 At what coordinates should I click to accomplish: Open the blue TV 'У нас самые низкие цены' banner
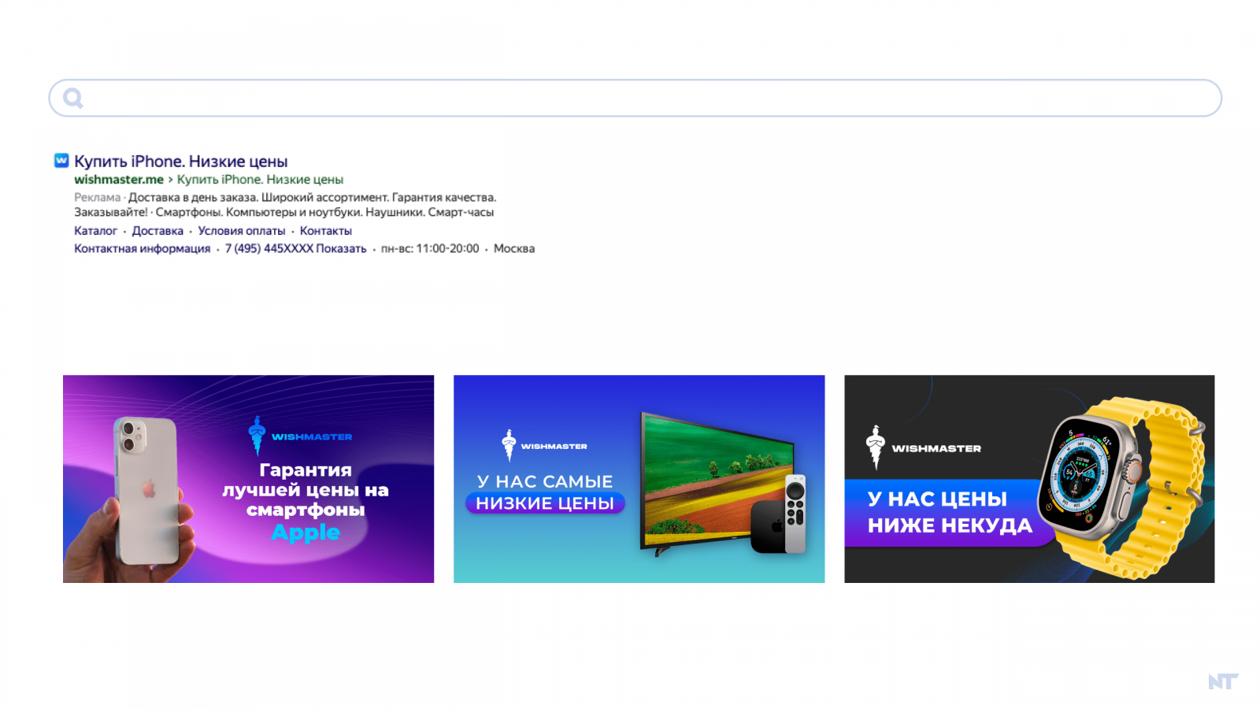[x=639, y=479]
